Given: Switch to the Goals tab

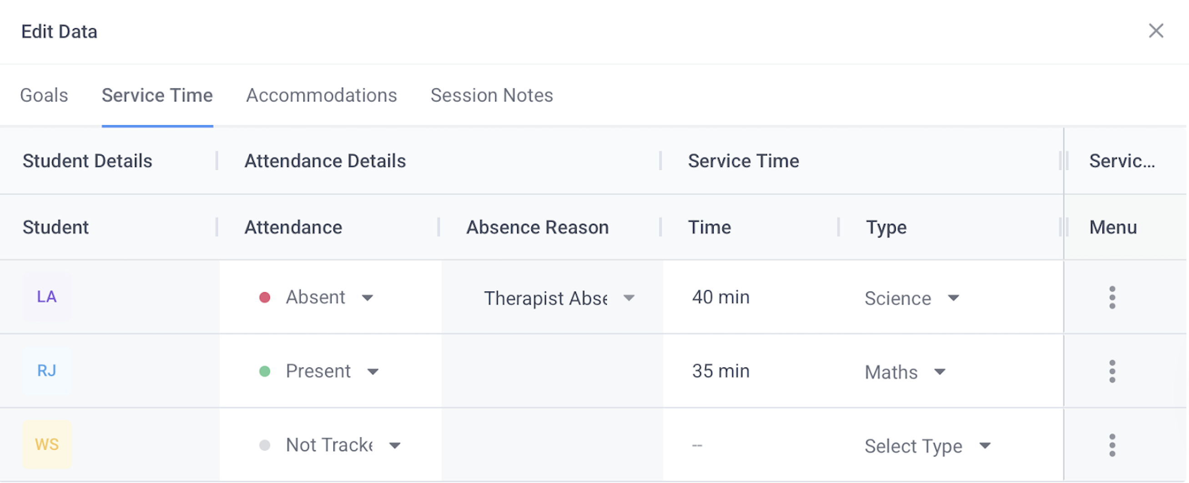Looking at the screenshot, I should click(44, 95).
